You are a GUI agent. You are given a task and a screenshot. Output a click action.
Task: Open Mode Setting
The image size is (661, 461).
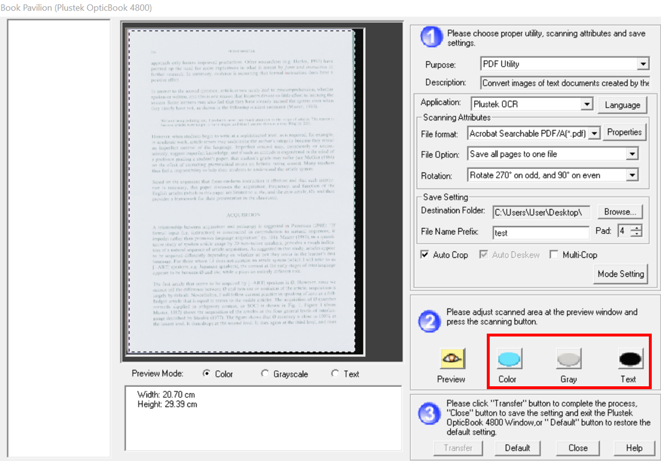pyautogui.click(x=620, y=274)
